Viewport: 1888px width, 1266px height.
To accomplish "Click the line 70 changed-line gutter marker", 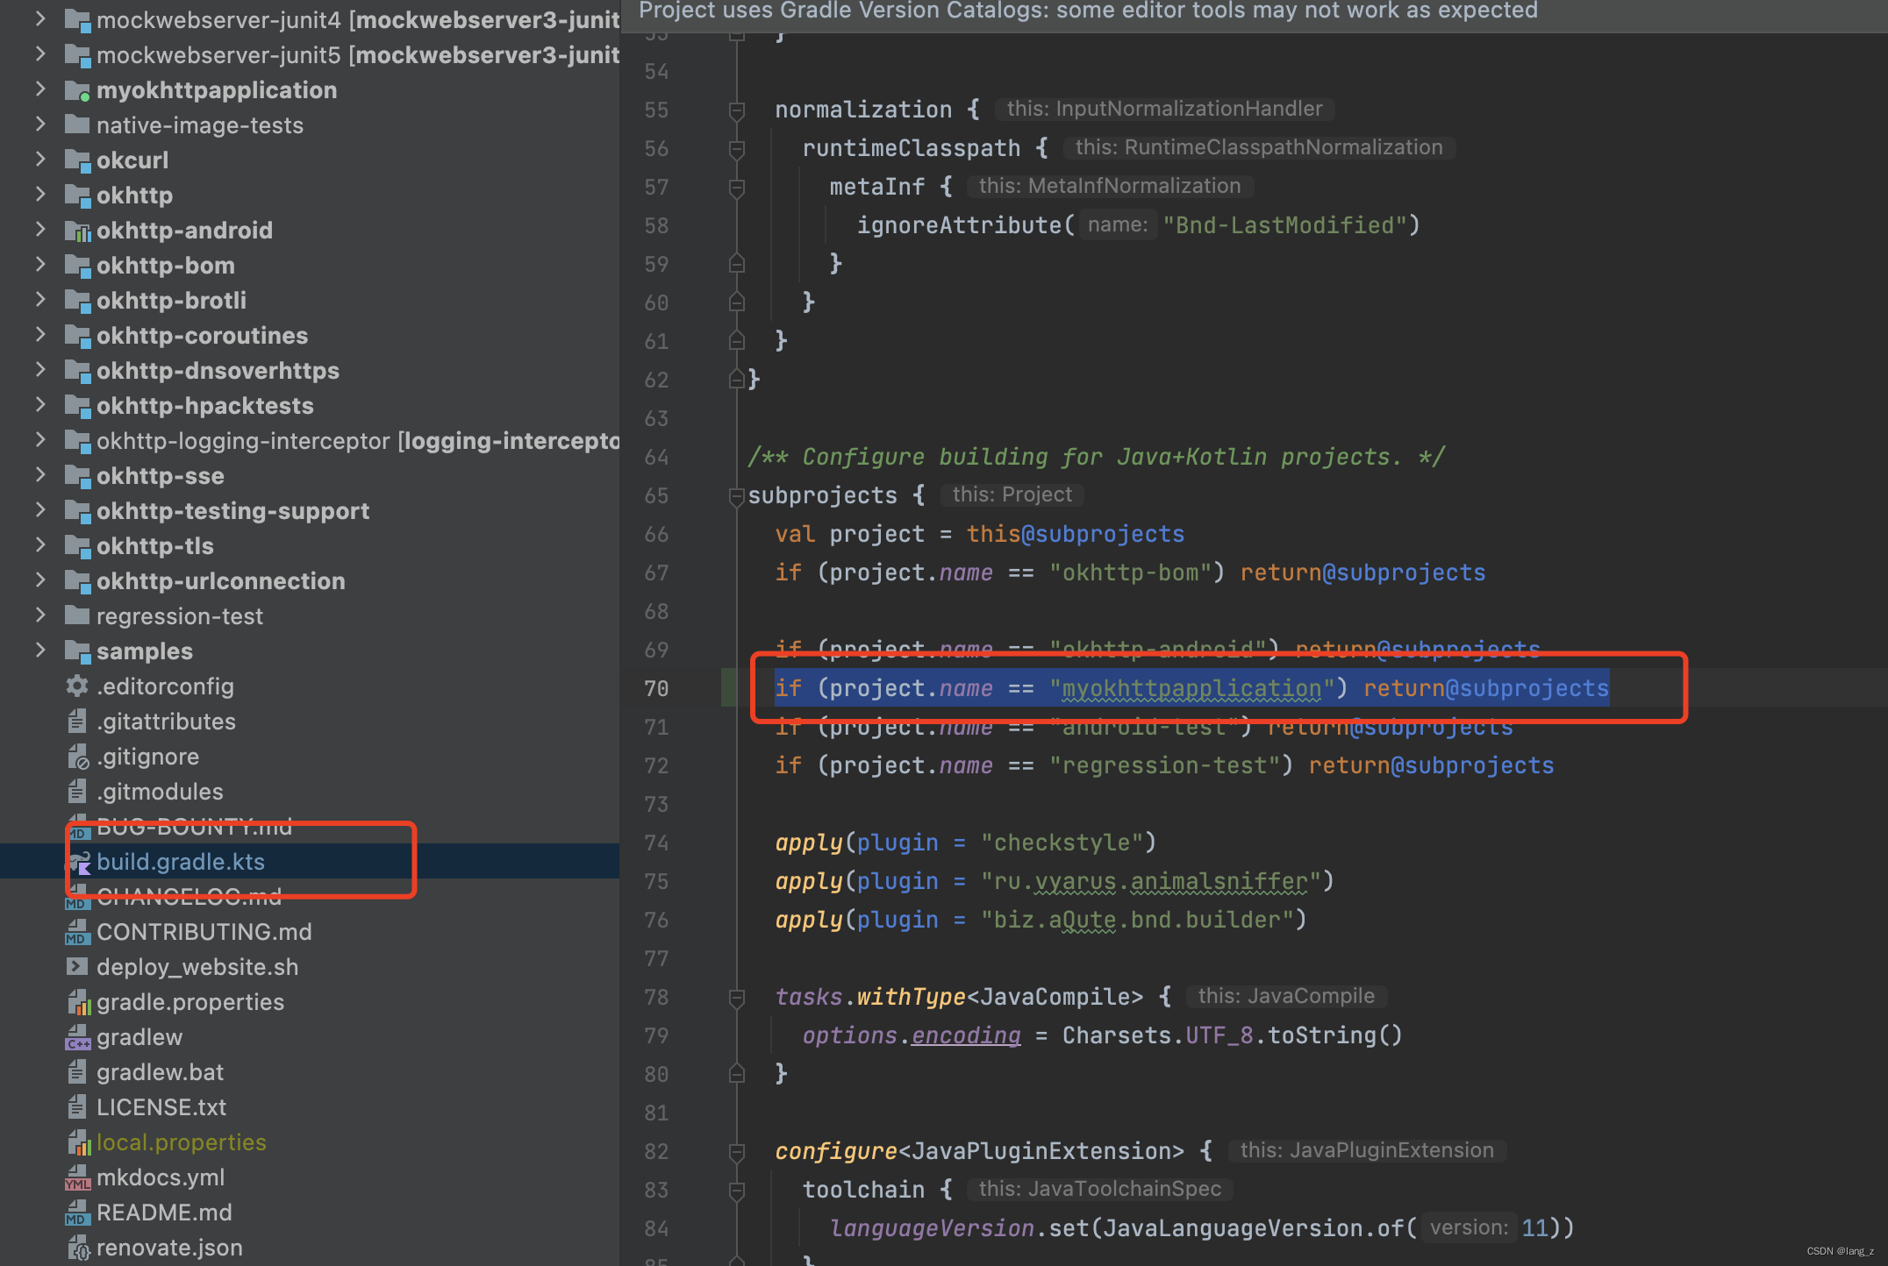I will (x=728, y=688).
